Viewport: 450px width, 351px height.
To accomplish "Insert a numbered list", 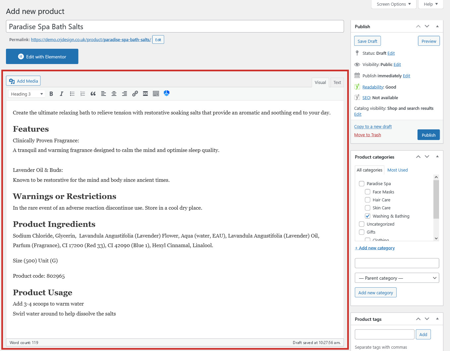I will tap(83, 94).
